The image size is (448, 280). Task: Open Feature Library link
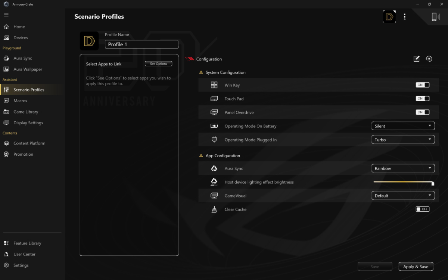[x=27, y=243]
